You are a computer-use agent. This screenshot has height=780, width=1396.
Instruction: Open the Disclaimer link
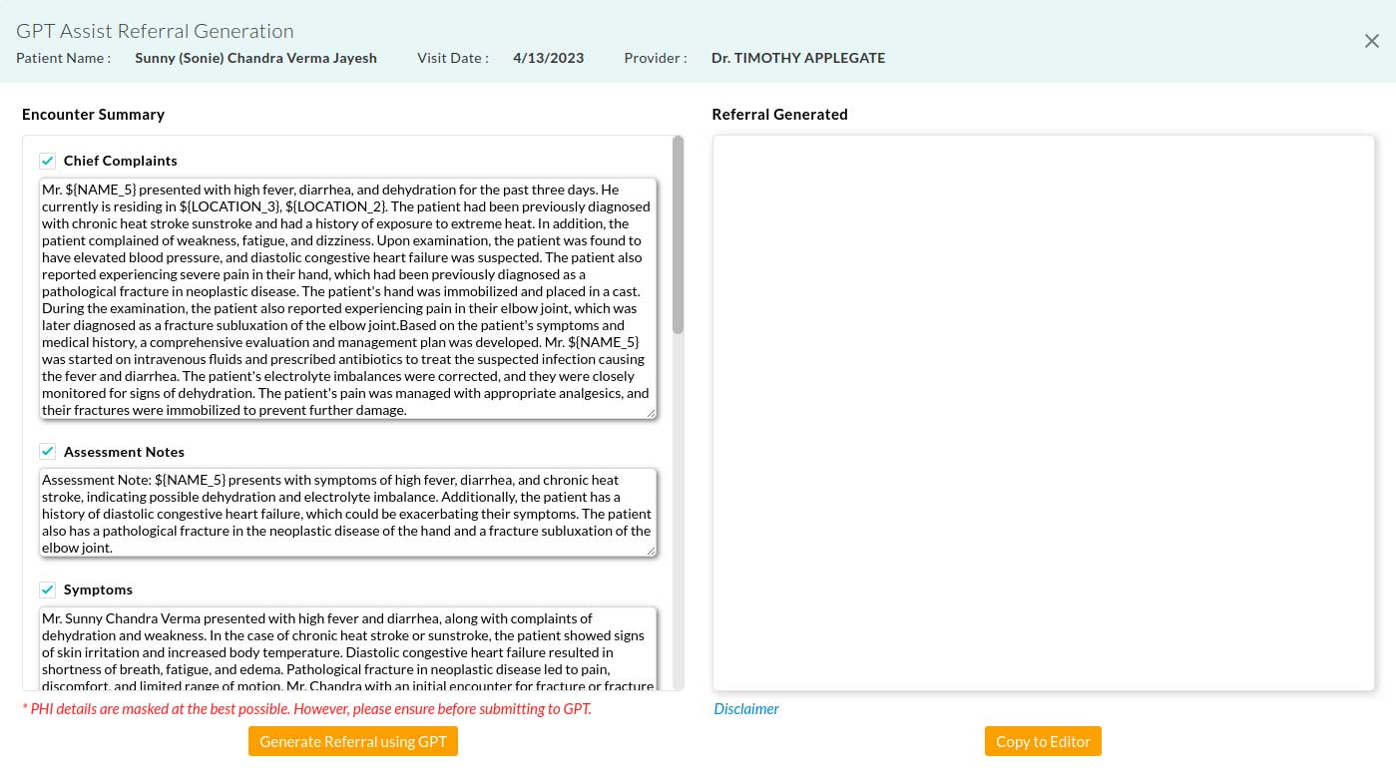(x=745, y=708)
